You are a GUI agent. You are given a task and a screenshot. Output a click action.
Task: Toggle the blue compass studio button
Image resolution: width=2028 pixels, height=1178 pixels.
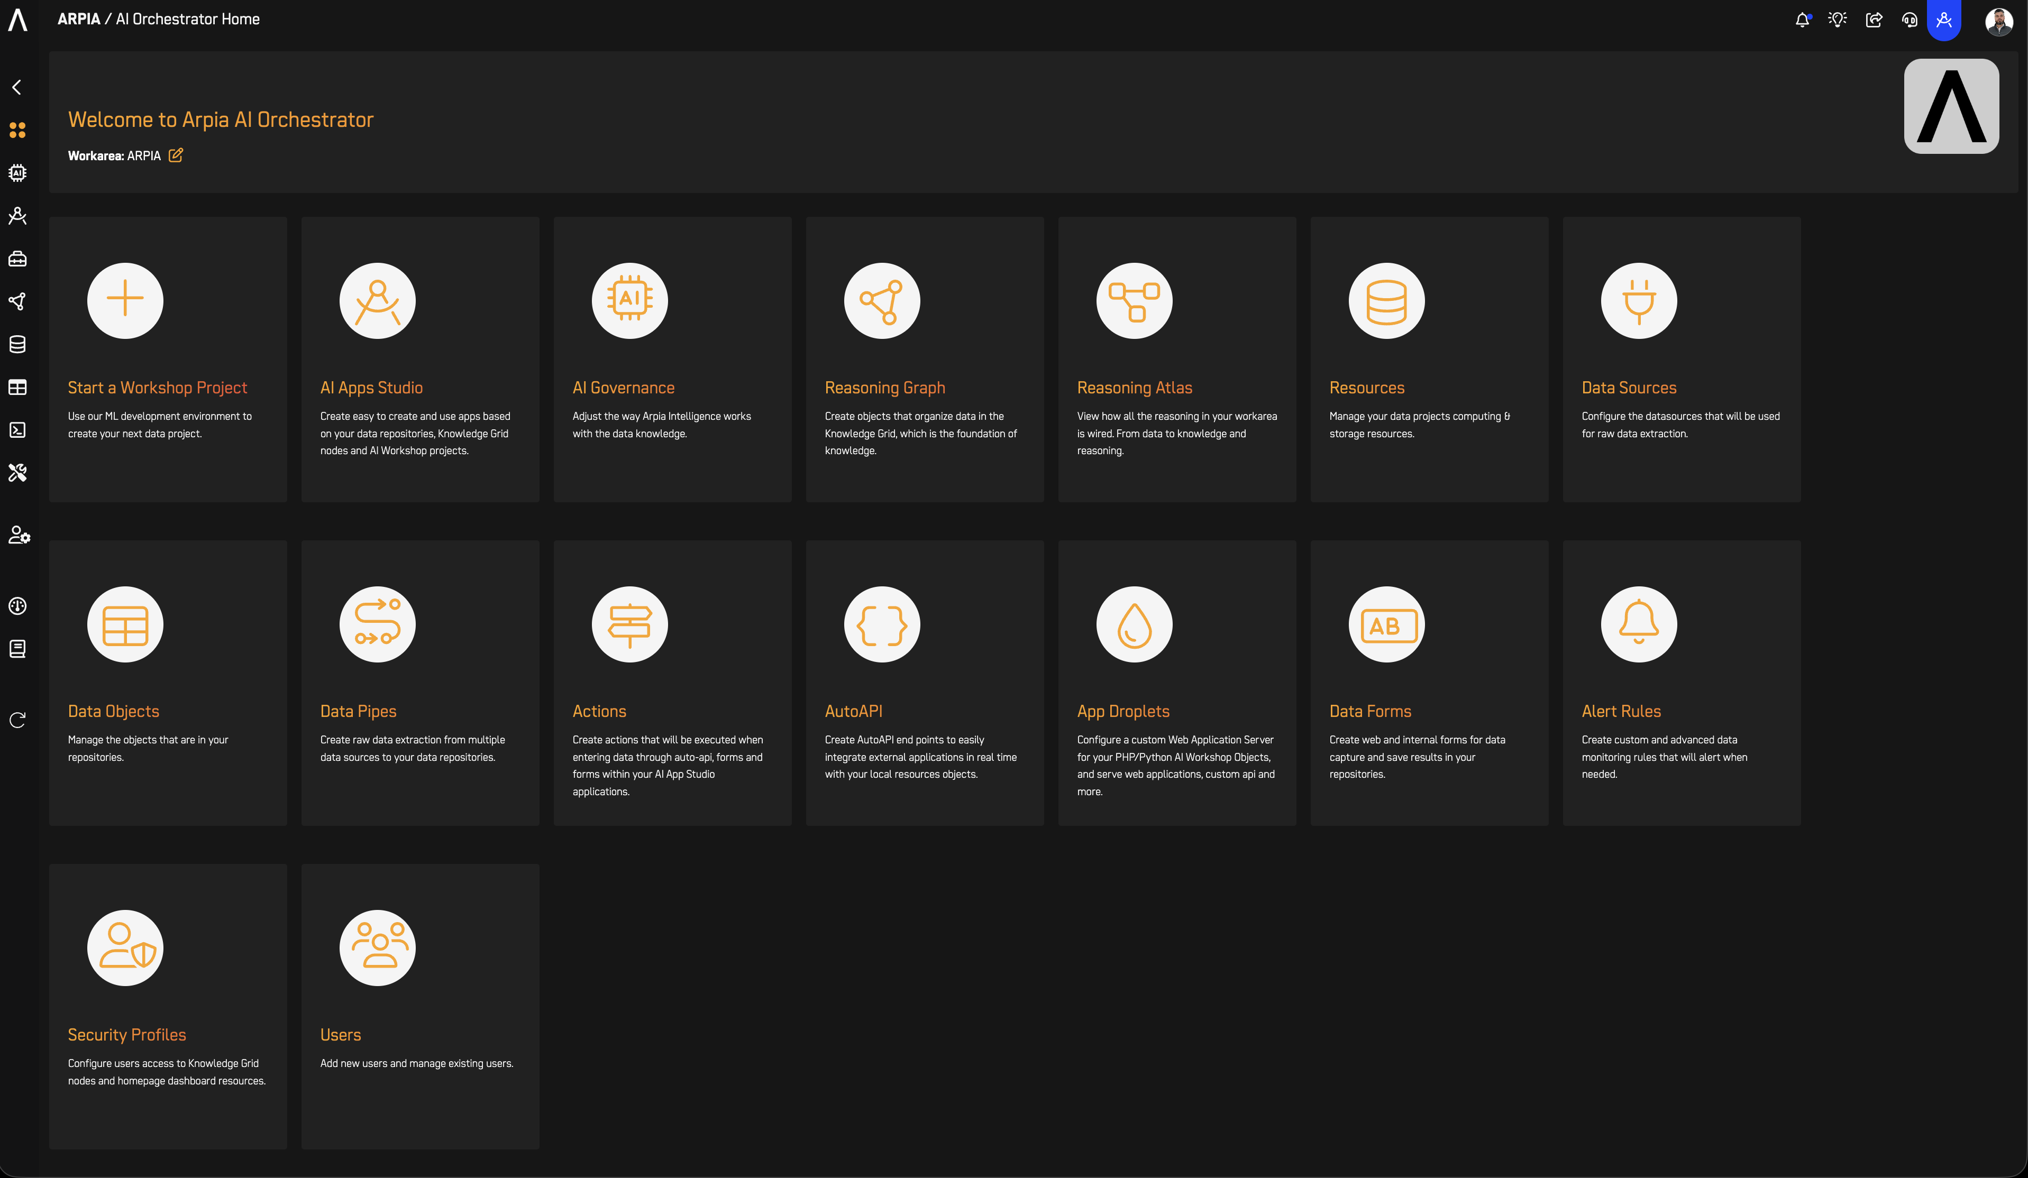(x=1943, y=20)
